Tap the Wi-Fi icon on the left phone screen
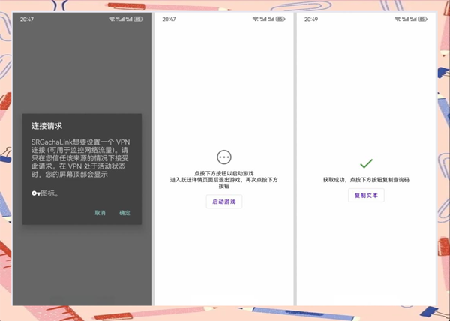The height and width of the screenshot is (321, 450). 112,19
